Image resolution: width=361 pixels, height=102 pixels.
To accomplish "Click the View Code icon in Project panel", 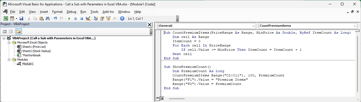I will pos(5,32).
